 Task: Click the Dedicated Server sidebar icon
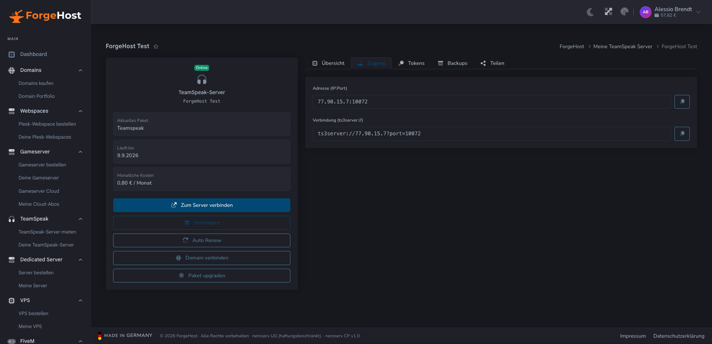(11, 260)
